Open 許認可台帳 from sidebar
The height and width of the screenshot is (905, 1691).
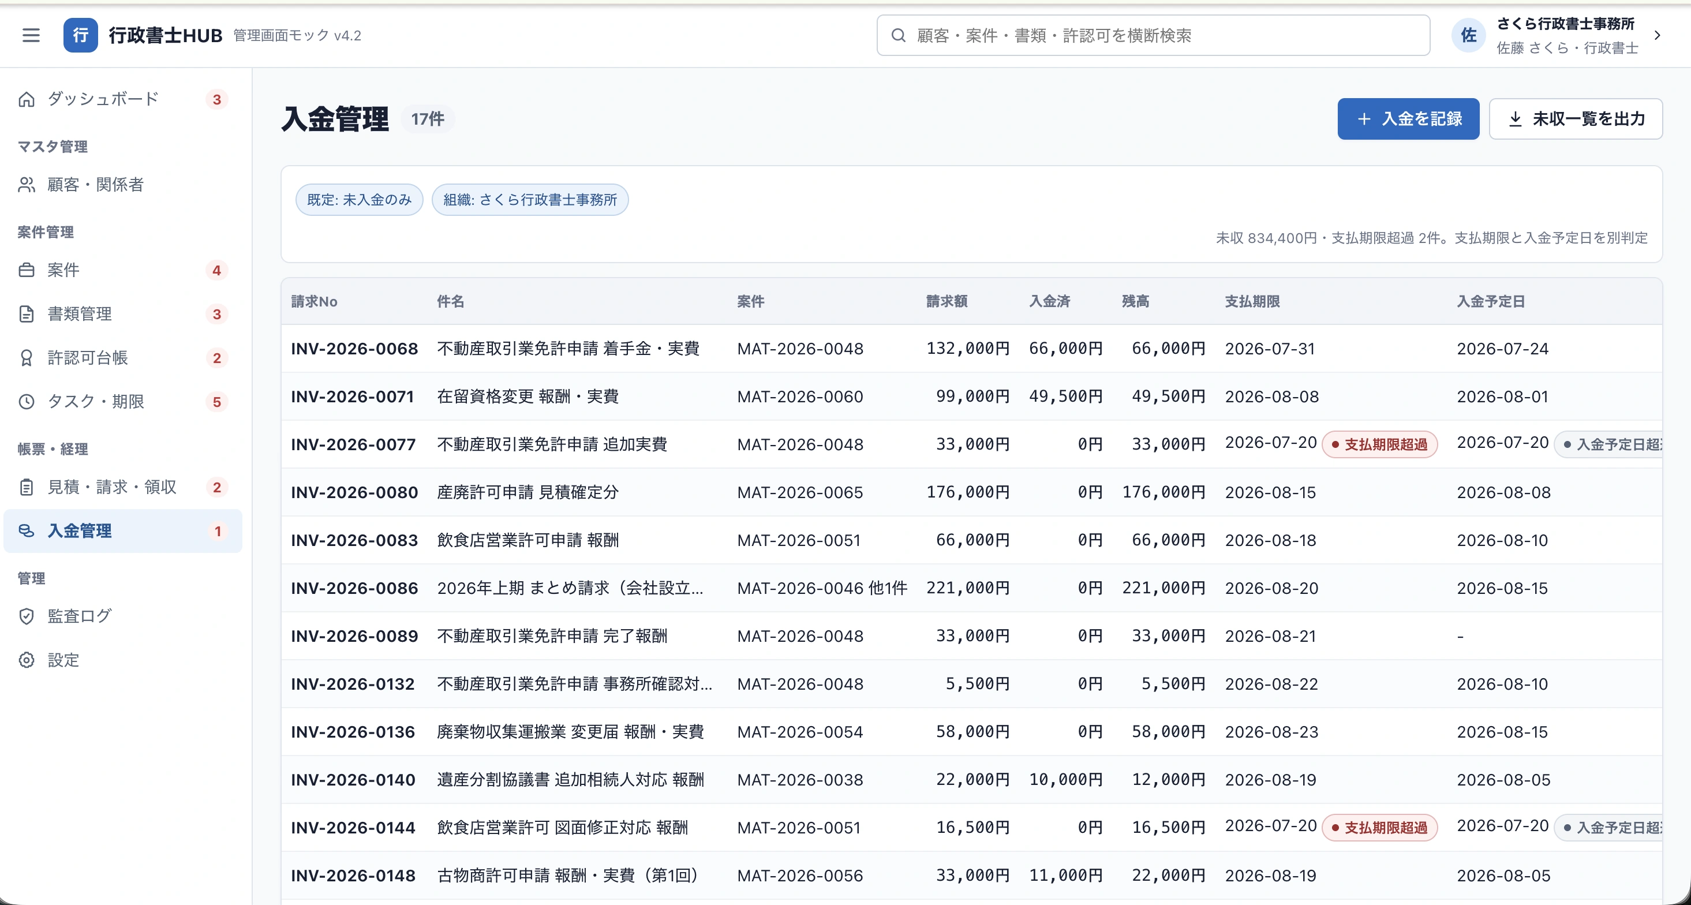point(123,358)
